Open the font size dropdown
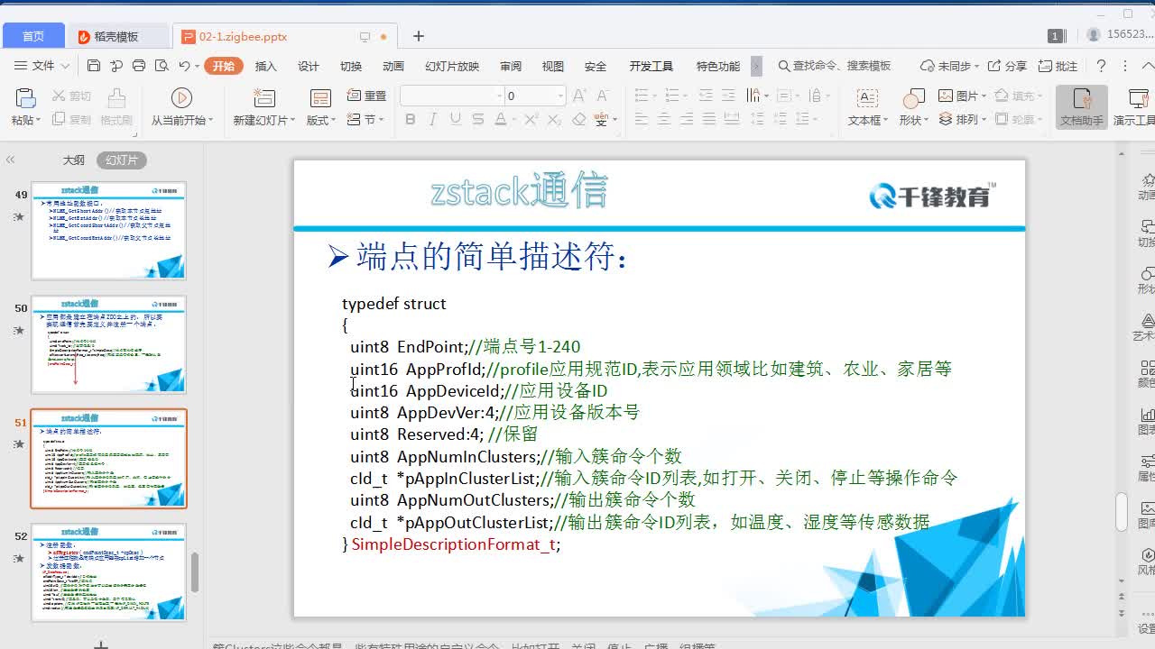 coord(560,96)
